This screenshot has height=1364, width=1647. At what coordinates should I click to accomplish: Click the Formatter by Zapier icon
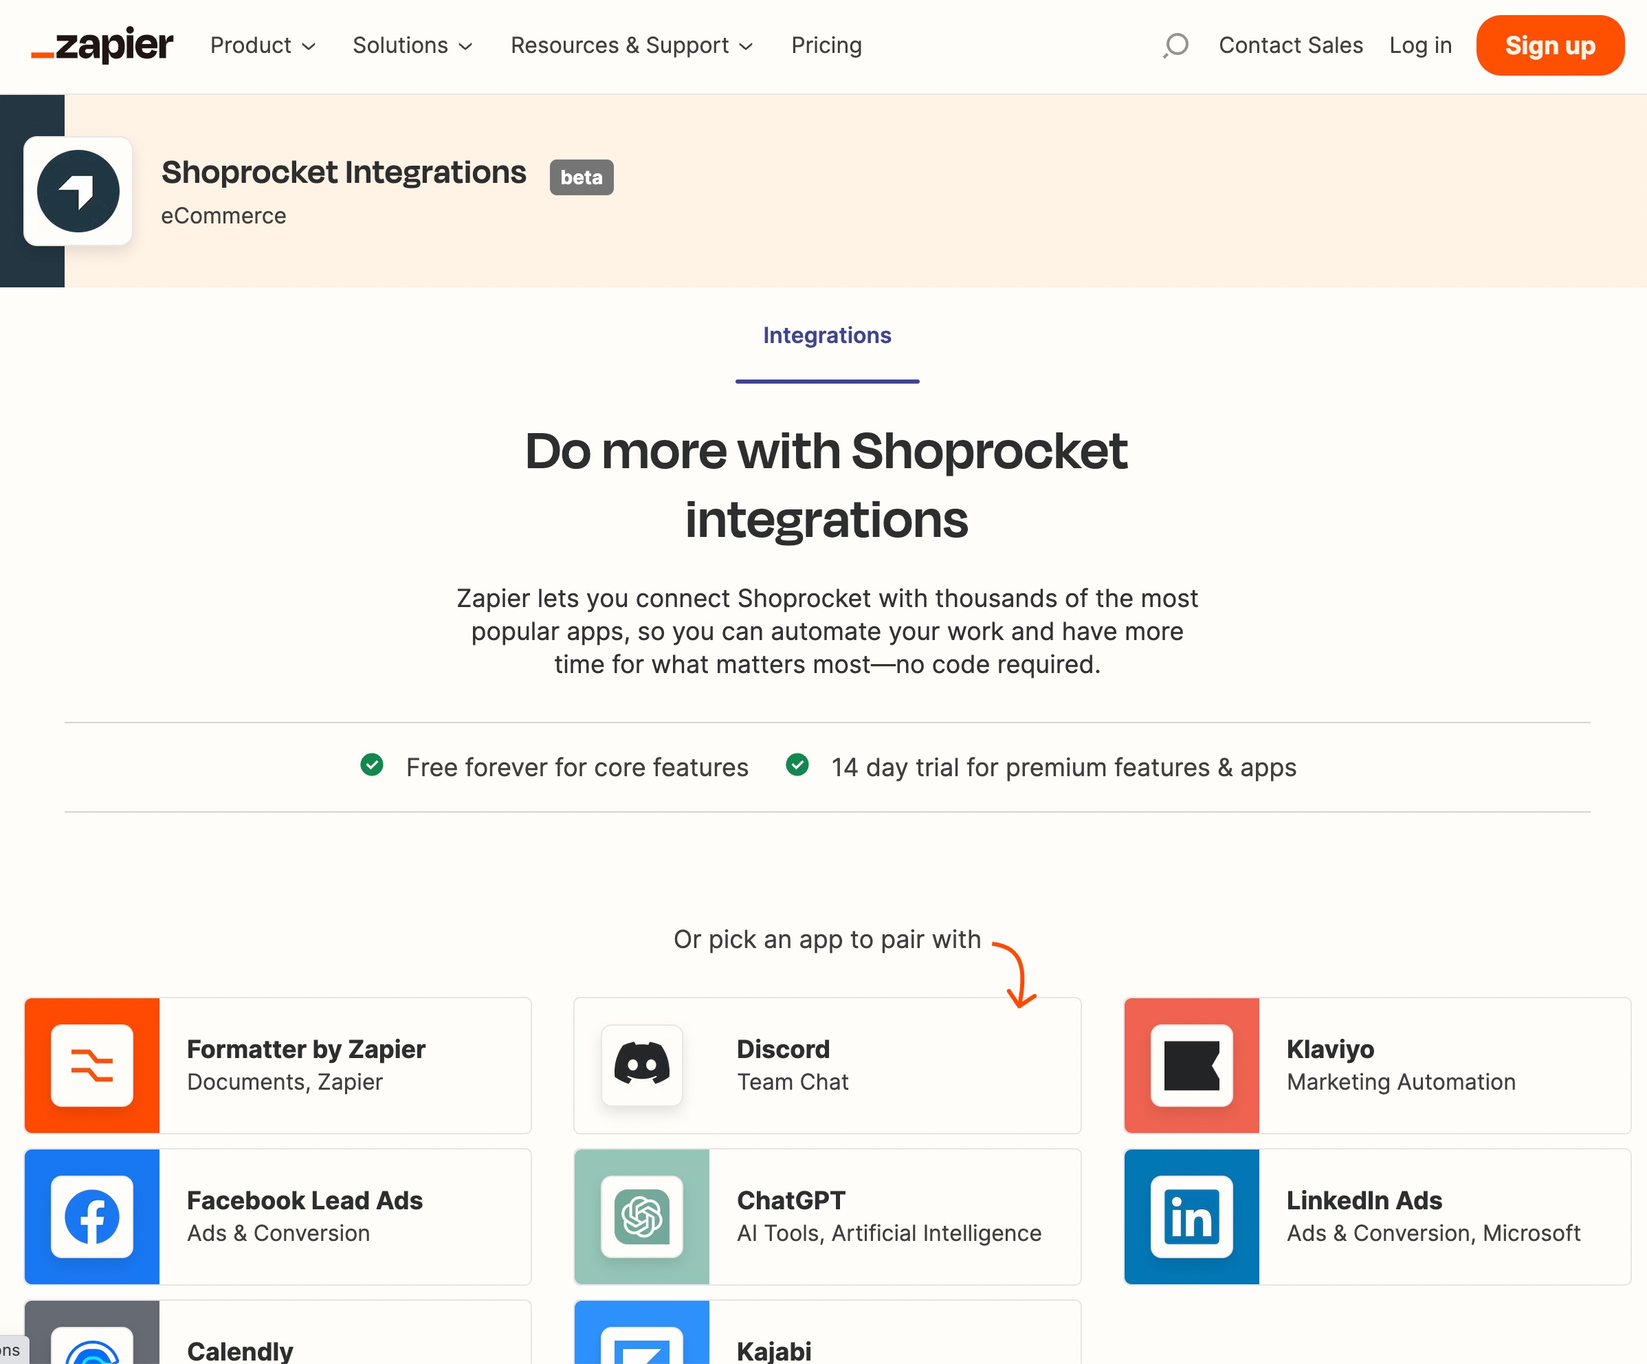(x=91, y=1065)
